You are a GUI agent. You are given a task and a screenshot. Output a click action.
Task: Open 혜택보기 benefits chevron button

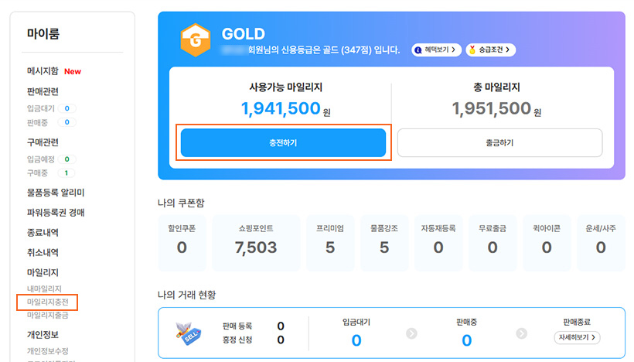(x=438, y=50)
